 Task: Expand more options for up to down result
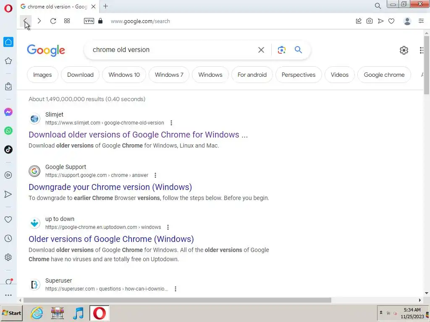click(168, 227)
